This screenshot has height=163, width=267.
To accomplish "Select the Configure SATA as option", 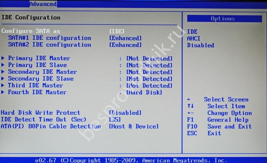I will [31, 31].
